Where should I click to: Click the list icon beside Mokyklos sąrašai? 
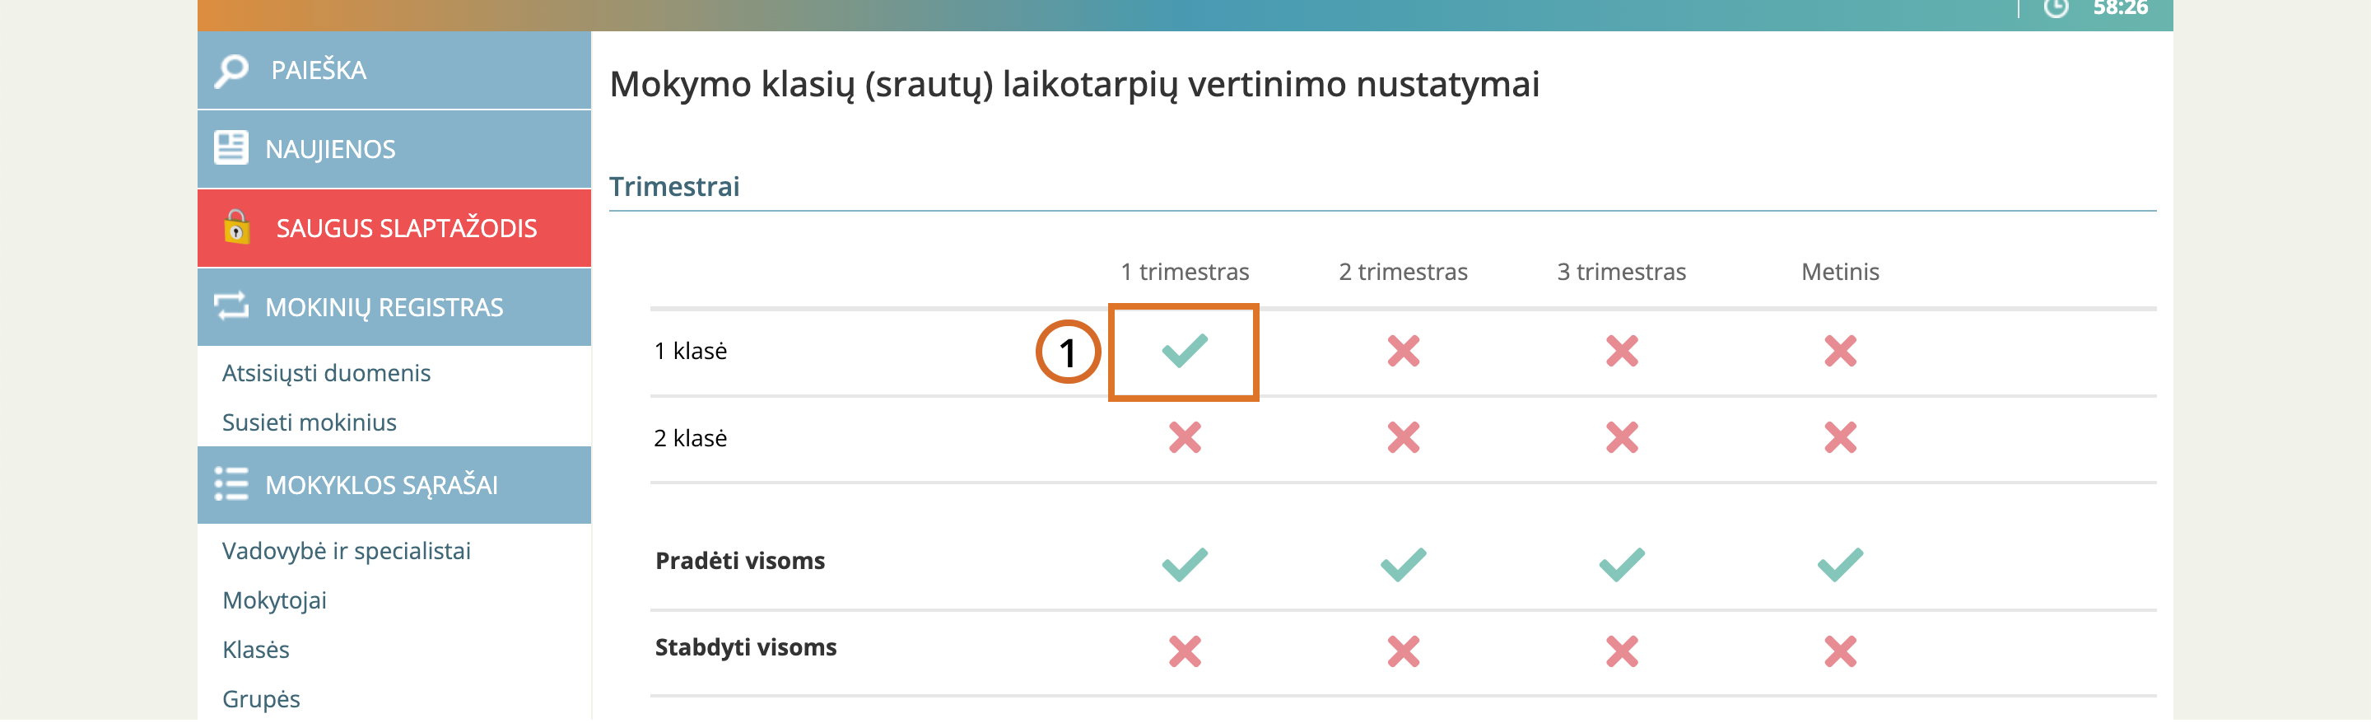231,483
